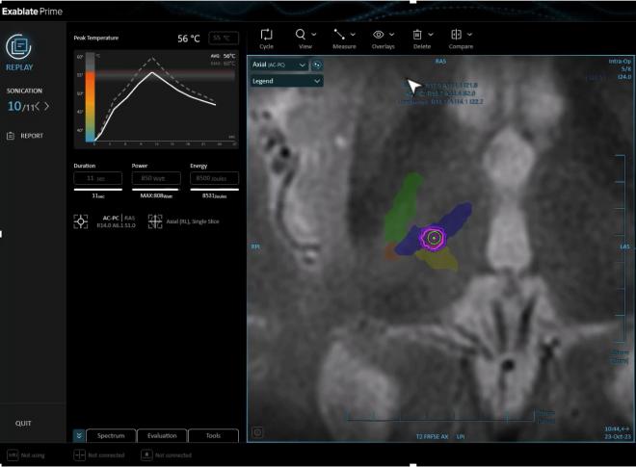Select the Measure tool

pyautogui.click(x=339, y=35)
